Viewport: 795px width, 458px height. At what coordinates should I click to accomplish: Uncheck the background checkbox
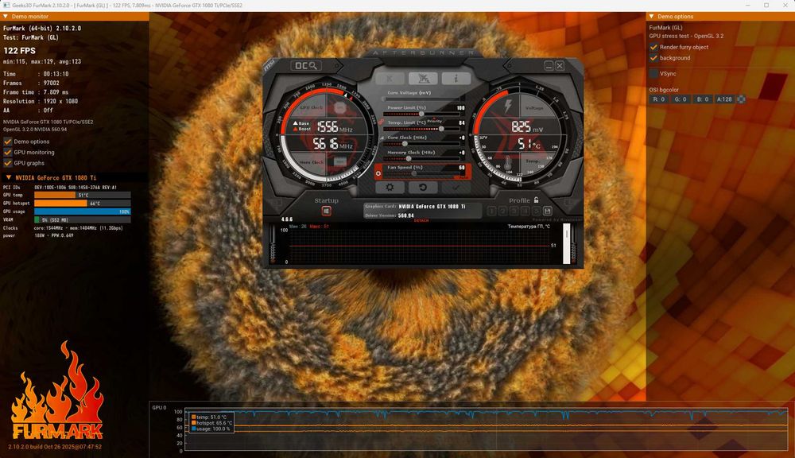653,58
